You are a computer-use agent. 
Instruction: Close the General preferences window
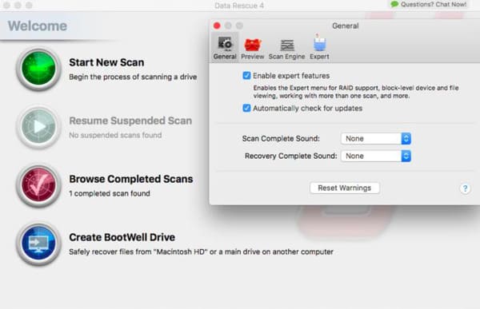coord(217,26)
